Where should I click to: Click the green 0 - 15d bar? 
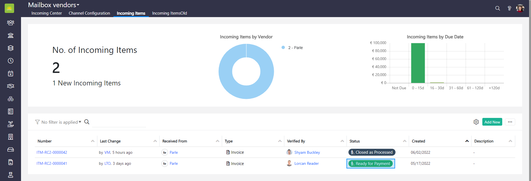coord(418,63)
